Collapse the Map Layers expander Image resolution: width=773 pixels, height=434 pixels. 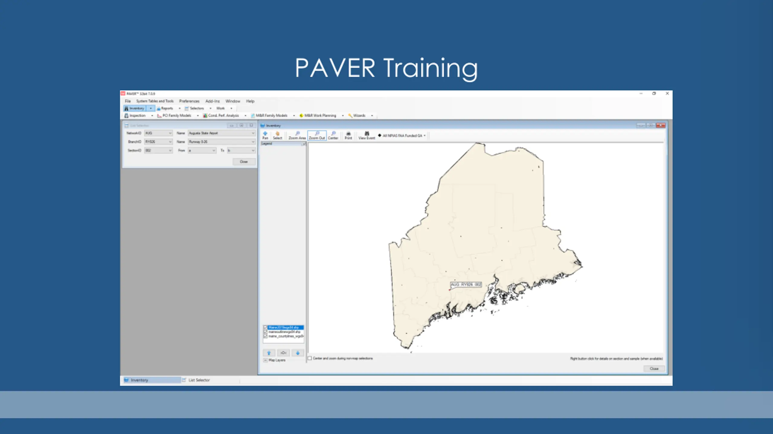point(265,360)
